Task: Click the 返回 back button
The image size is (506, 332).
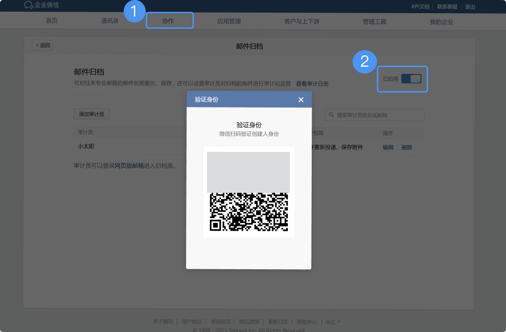Action: pos(42,45)
